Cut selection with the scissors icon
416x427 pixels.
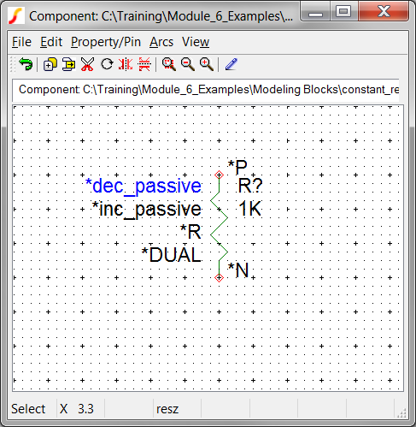click(87, 64)
